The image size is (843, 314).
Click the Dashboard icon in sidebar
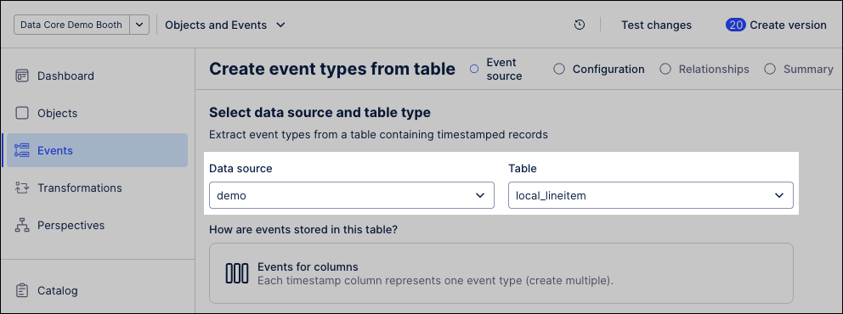pyautogui.click(x=22, y=76)
